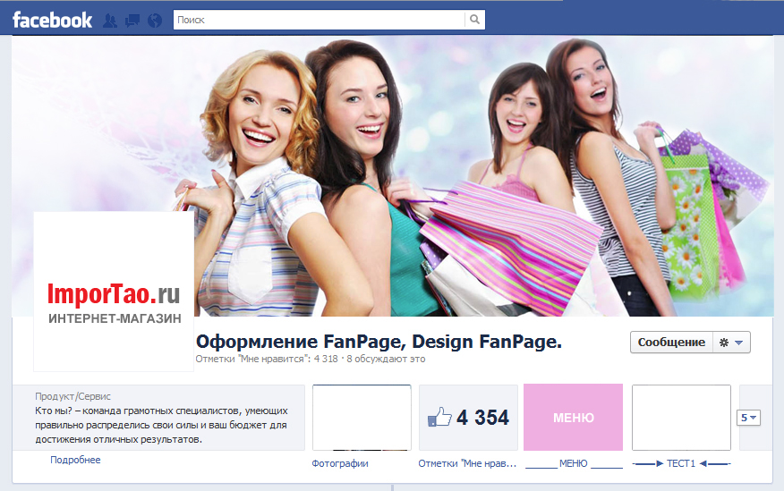Viewport: 784px width, 491px height.
Task: Open the Facebook home logo
Action: 52,20
